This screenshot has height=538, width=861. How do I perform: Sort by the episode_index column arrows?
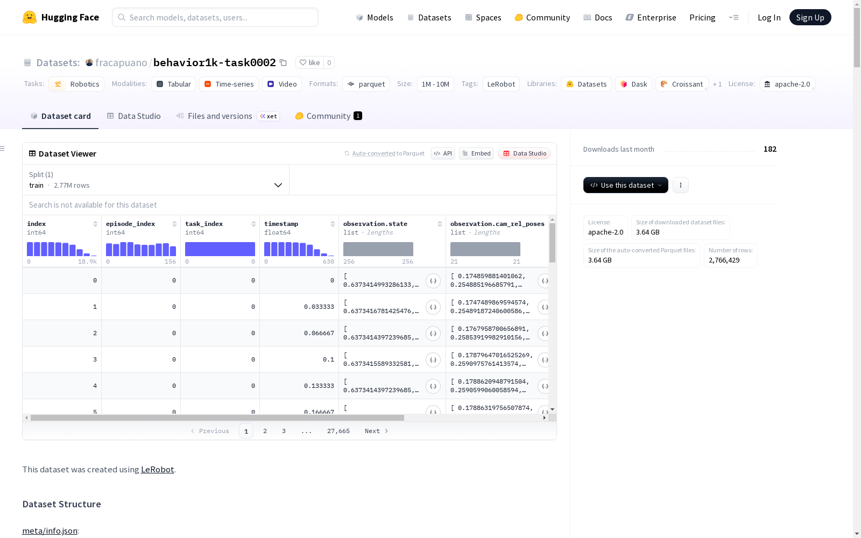click(x=174, y=224)
